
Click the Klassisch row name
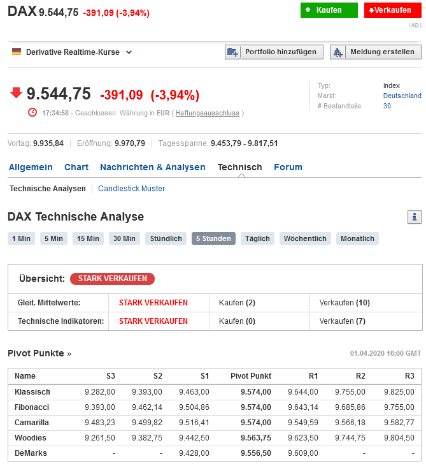pos(32,392)
